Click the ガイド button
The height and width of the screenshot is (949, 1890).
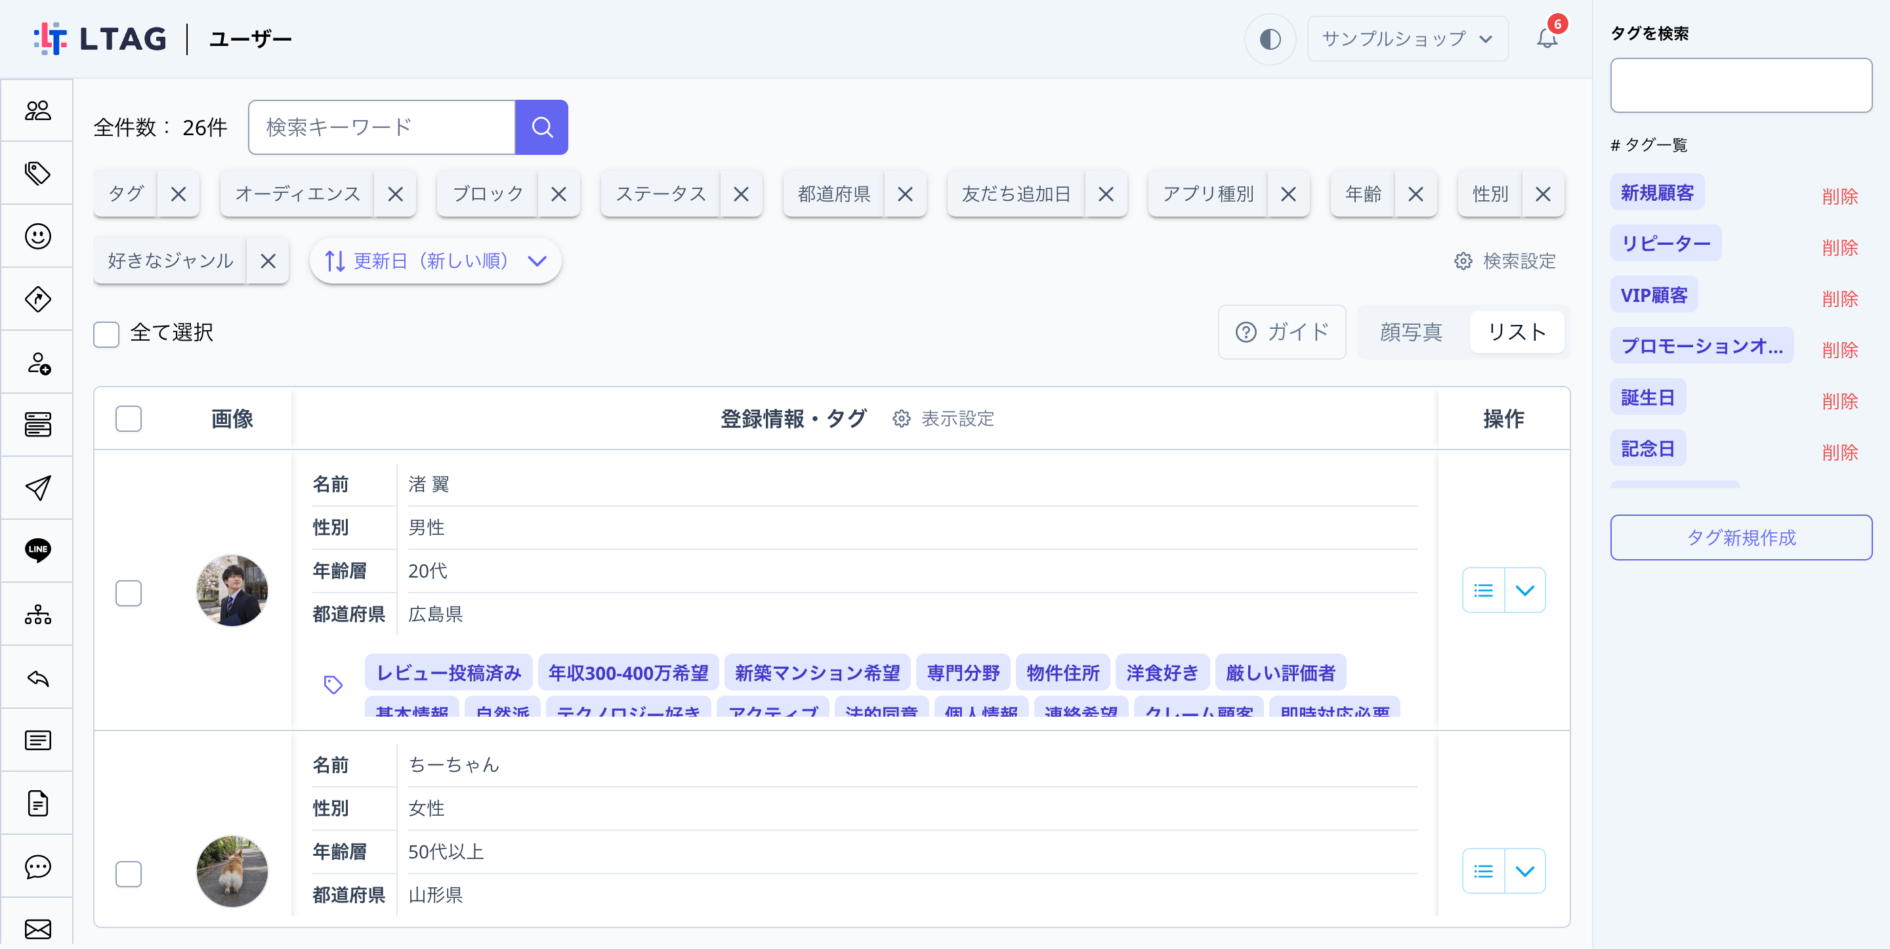click(1282, 331)
